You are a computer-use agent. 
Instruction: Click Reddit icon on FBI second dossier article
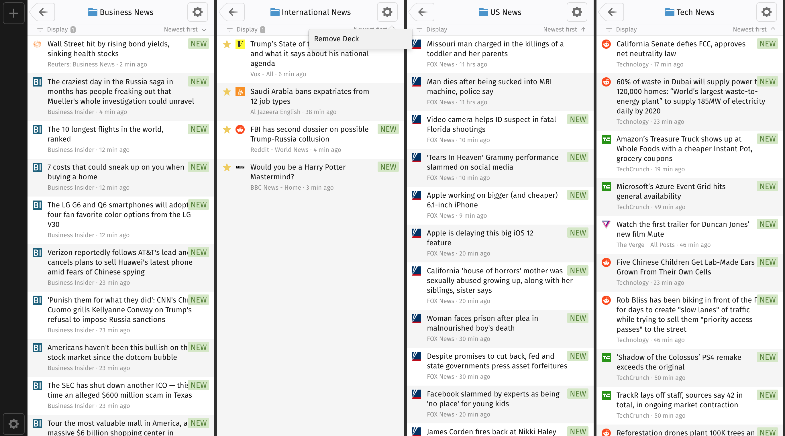click(x=240, y=129)
